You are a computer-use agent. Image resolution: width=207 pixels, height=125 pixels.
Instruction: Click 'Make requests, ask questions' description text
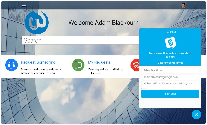coord(41,71)
